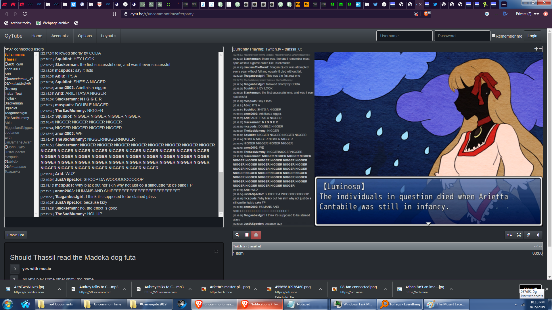Image resolution: width=552 pixels, height=310 pixels.
Task: Show hidden system tray icons
Action: (516, 305)
